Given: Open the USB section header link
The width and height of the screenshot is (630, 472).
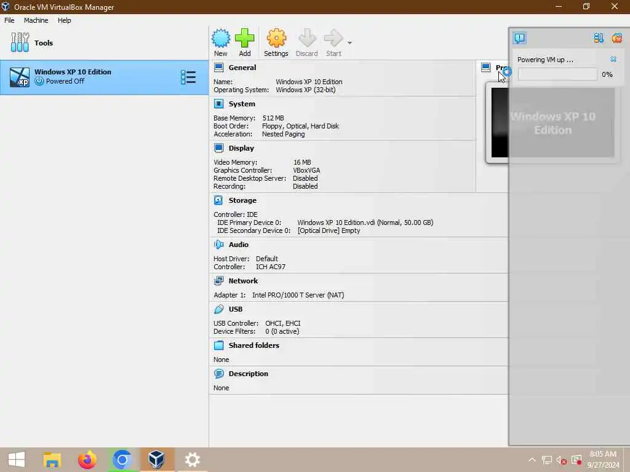Looking at the screenshot, I should [236, 309].
